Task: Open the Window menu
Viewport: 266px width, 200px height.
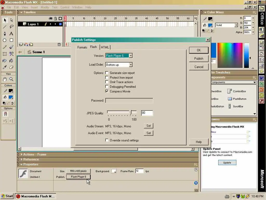Action: pyautogui.click(x=77, y=7)
